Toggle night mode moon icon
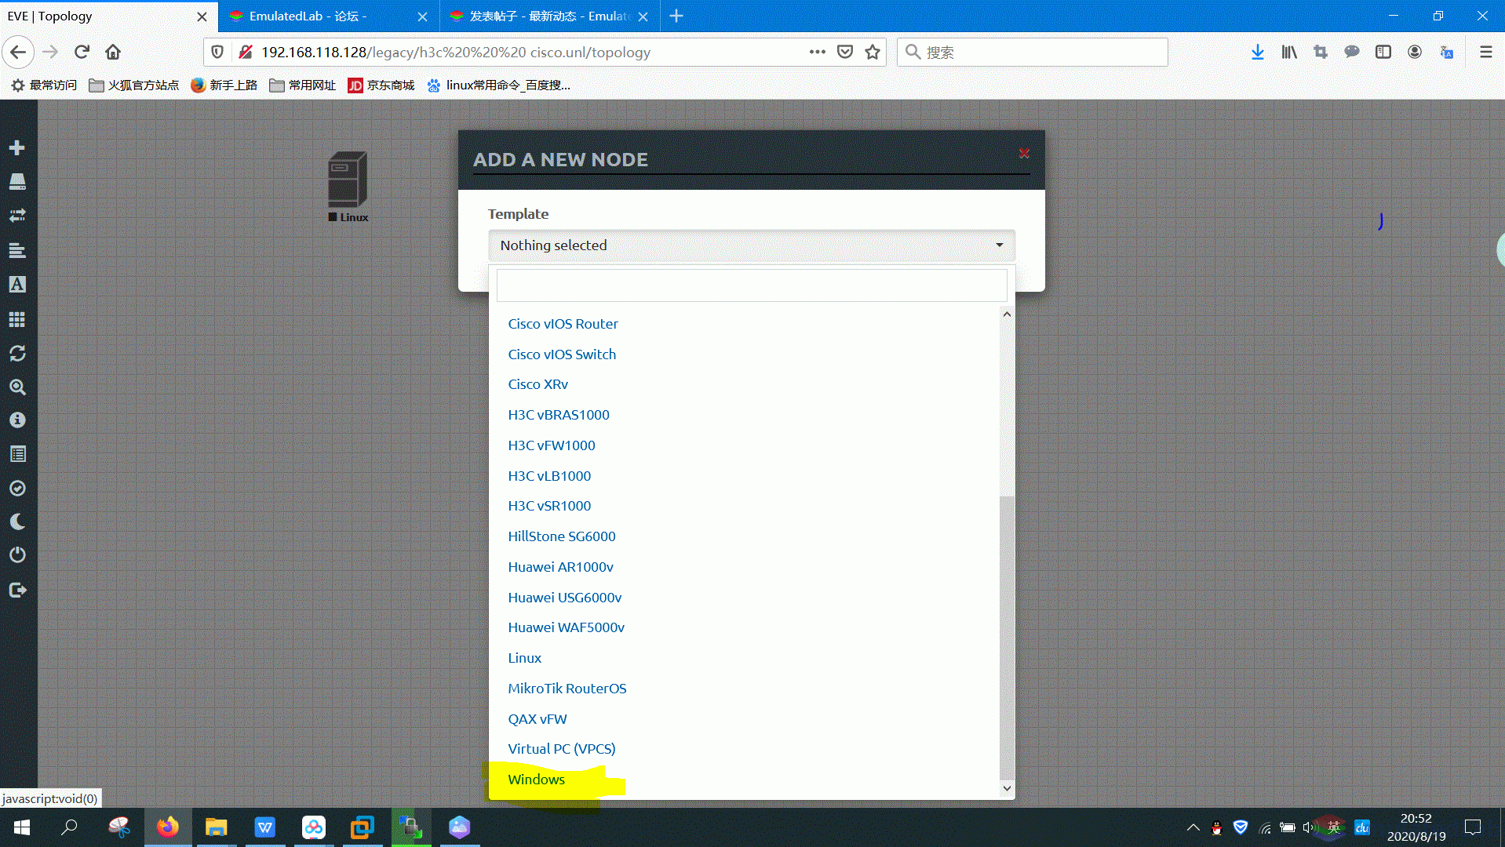 pos(17,522)
